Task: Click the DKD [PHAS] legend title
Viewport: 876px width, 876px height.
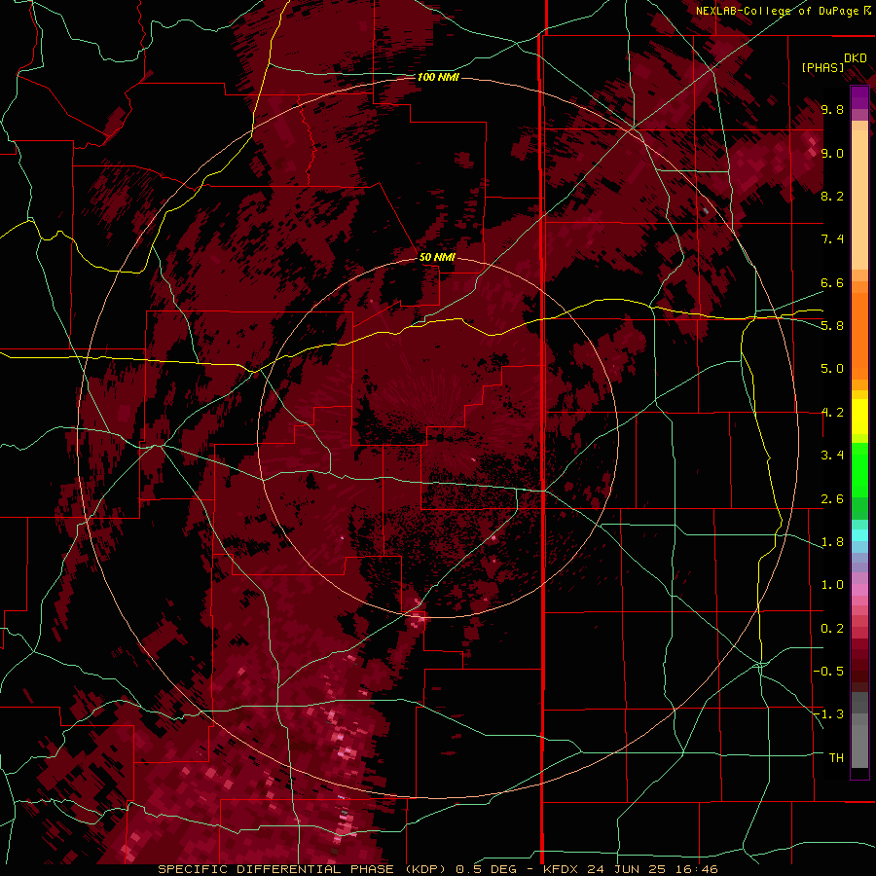Action: coord(834,63)
